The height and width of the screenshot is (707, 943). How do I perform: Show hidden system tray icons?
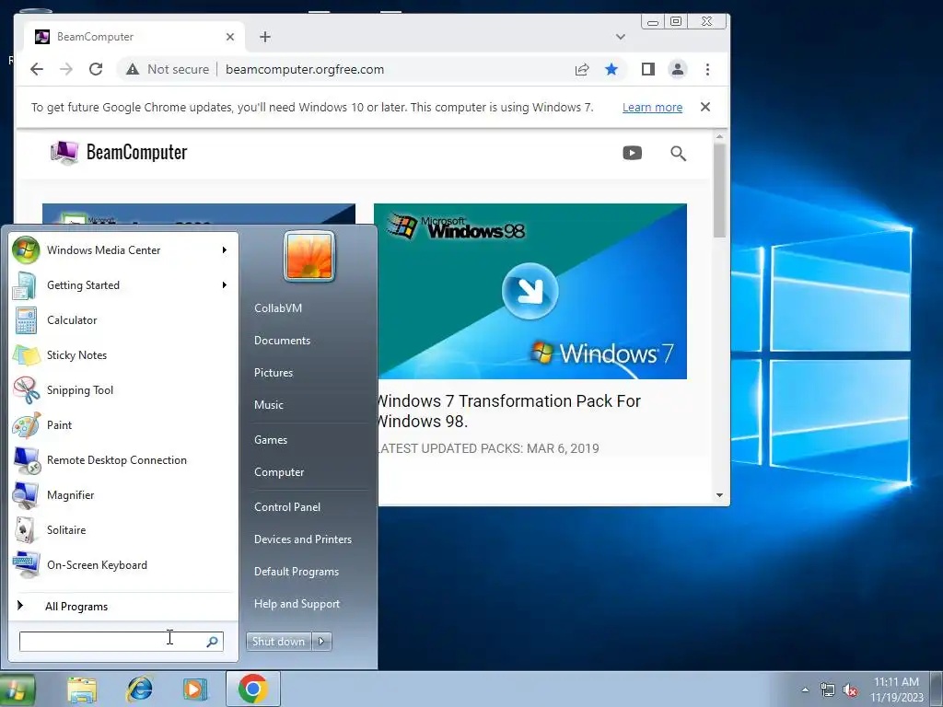(805, 690)
